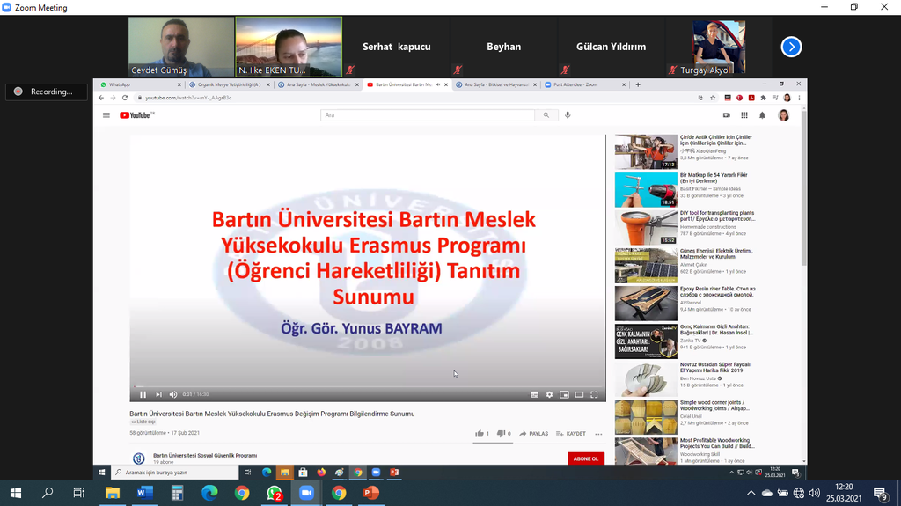901x506 pixels.
Task: Open the Chrome profile avatar in toolbar
Action: point(787,98)
